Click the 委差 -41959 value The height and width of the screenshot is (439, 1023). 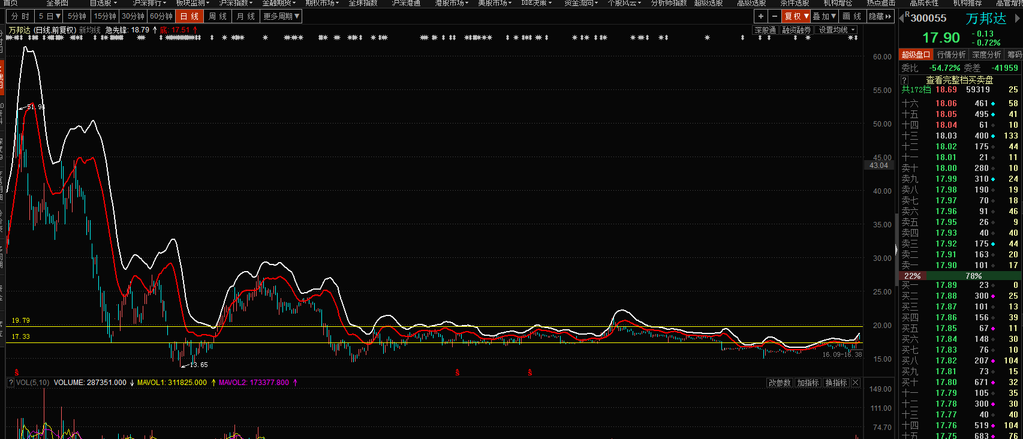coord(1004,68)
